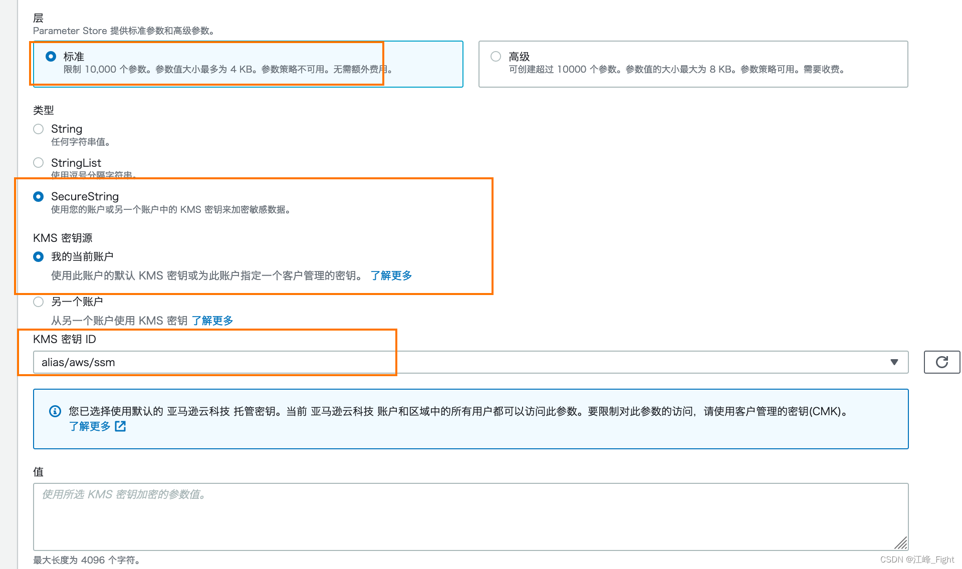
Task: Select 另一个账户 as KMS key source
Action: coord(39,302)
